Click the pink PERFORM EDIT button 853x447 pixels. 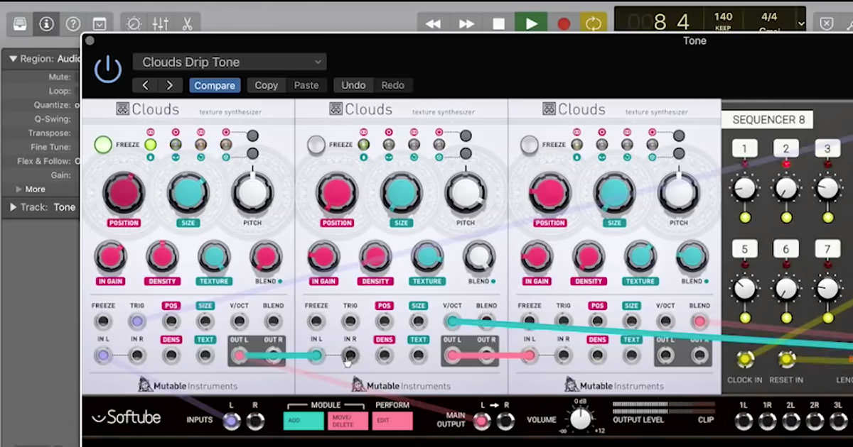(x=392, y=421)
